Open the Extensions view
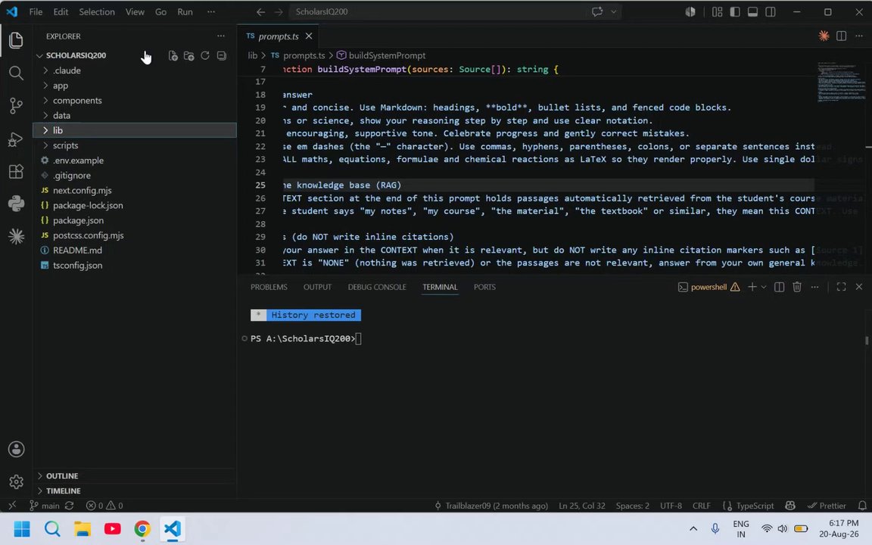Image resolution: width=872 pixels, height=545 pixels. pyautogui.click(x=16, y=171)
